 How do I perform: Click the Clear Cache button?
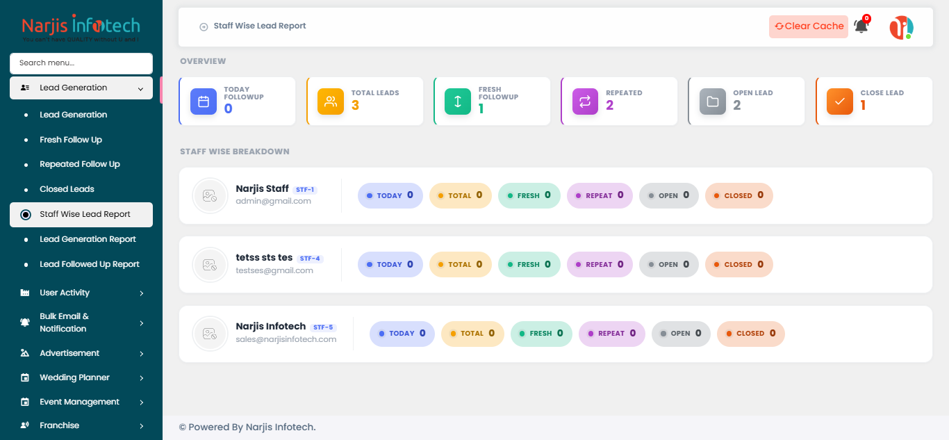[x=809, y=26]
